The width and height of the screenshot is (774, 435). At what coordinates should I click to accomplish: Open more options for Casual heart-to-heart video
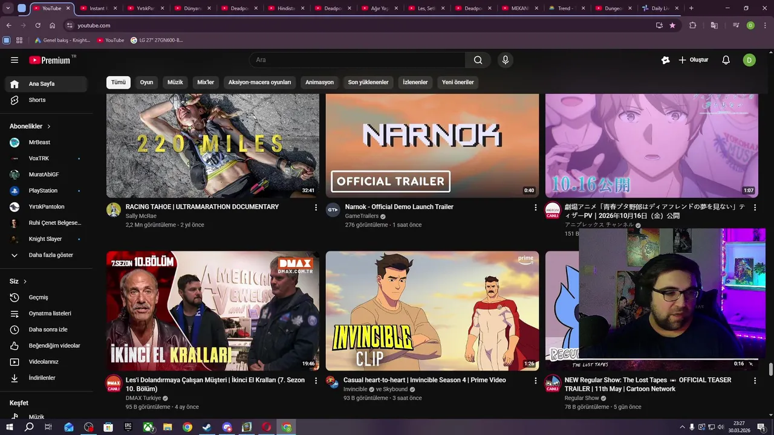point(535,381)
